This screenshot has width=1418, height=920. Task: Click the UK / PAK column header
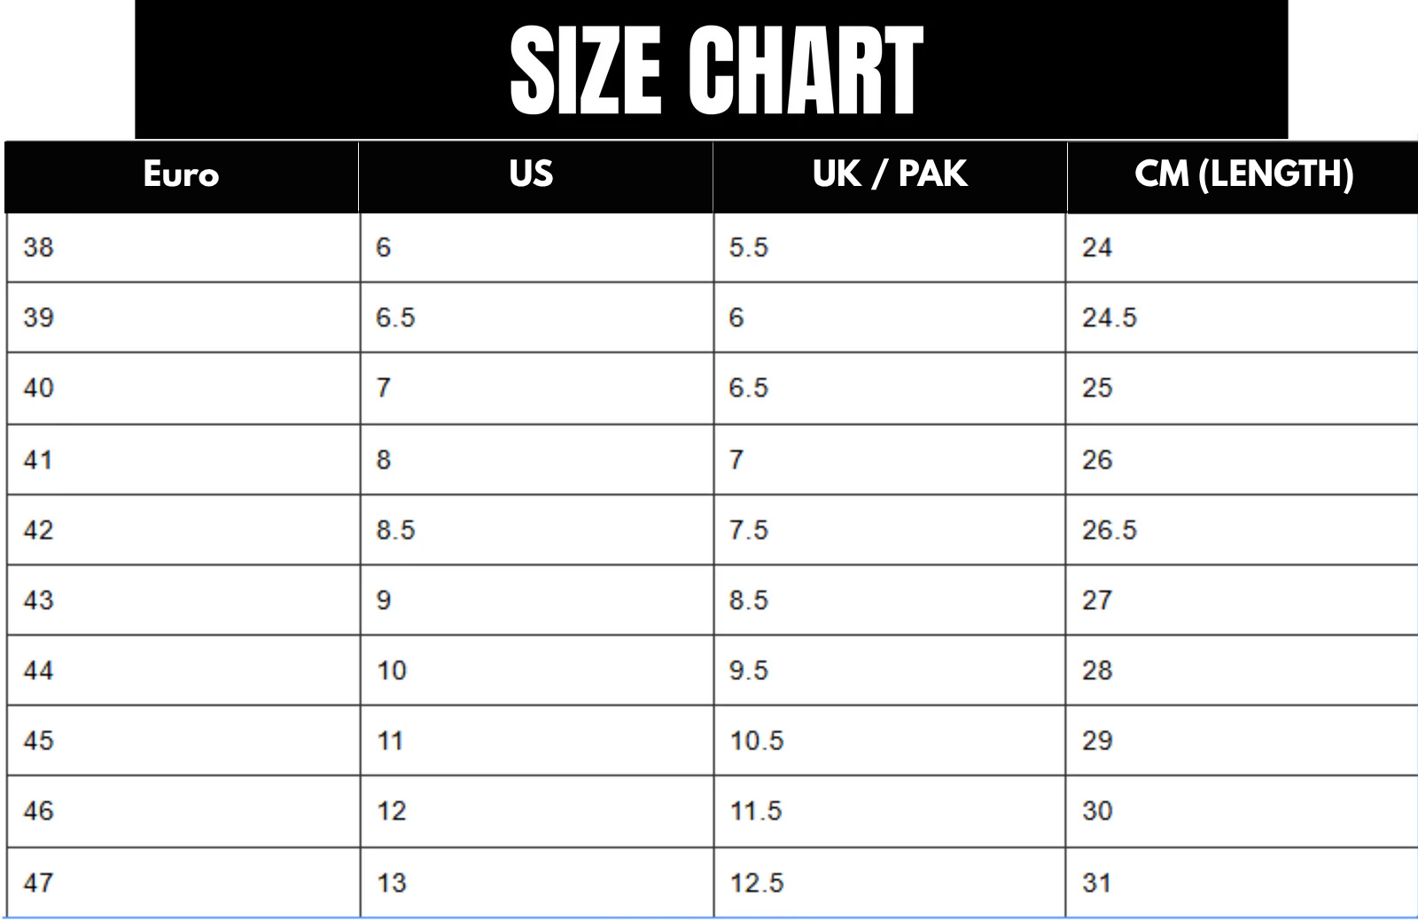889,174
